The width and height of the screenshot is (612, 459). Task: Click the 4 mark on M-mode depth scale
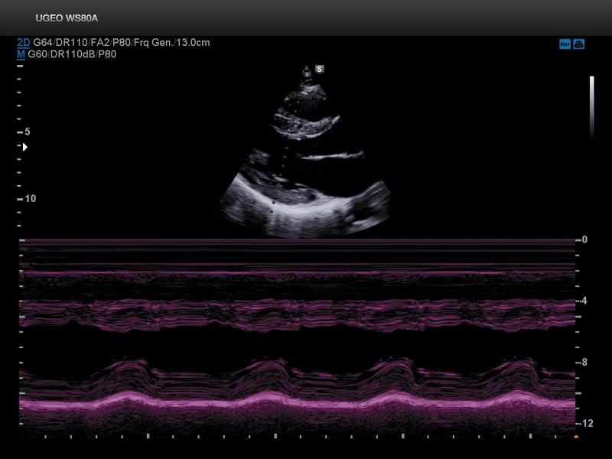point(584,301)
